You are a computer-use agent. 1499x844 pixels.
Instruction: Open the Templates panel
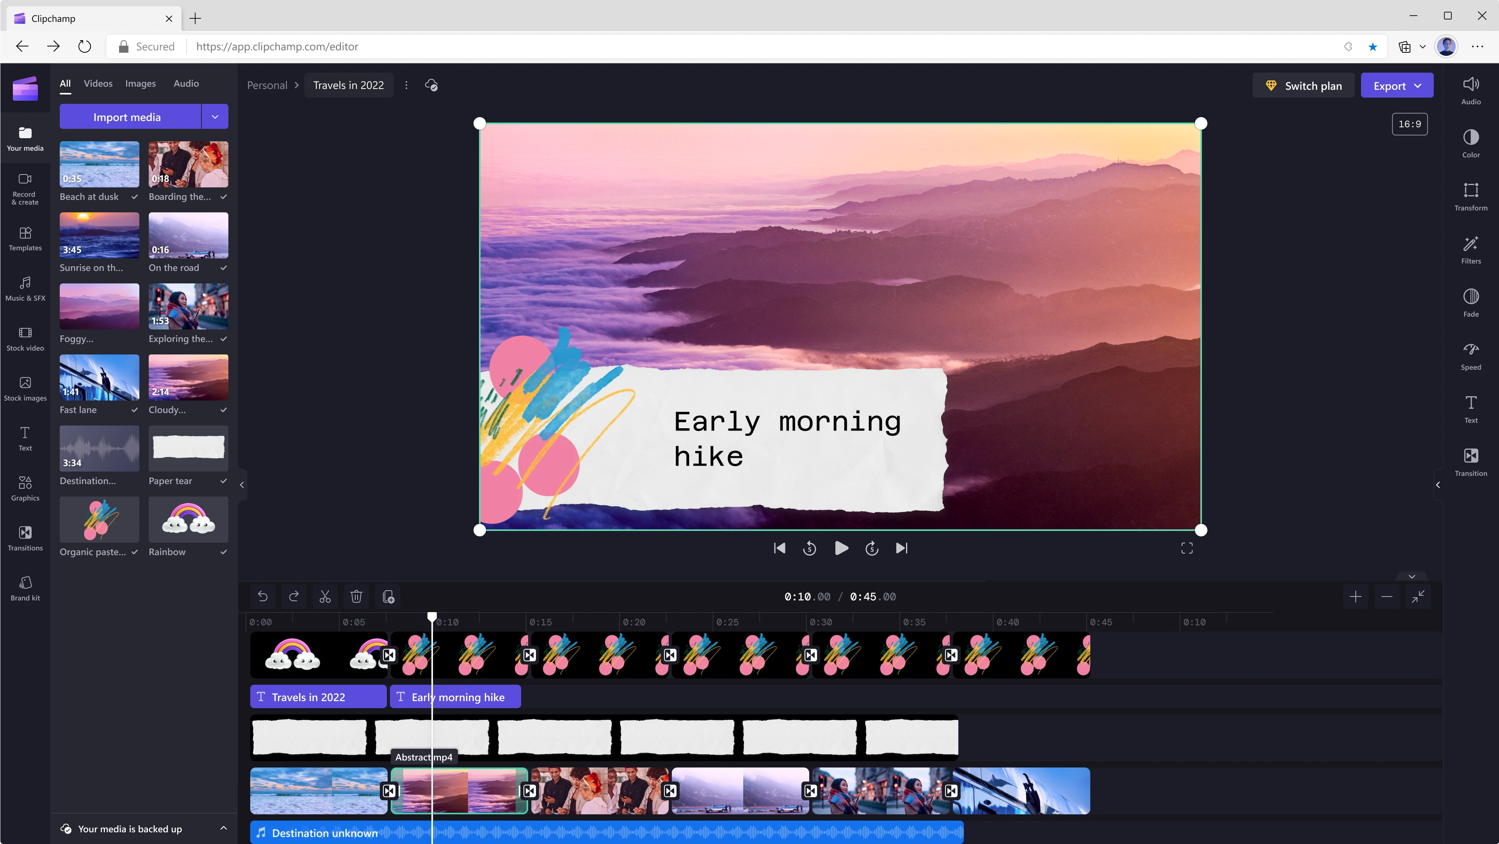point(25,239)
